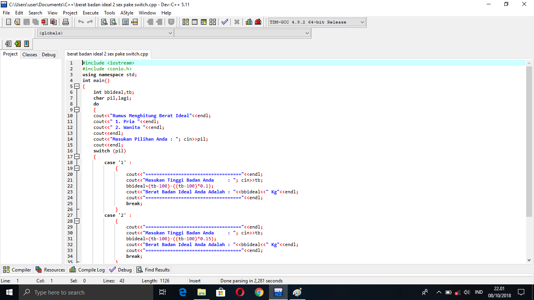Image resolution: width=534 pixels, height=300 pixels.
Task: Open the Find Results bottom tab
Action: tap(153, 270)
